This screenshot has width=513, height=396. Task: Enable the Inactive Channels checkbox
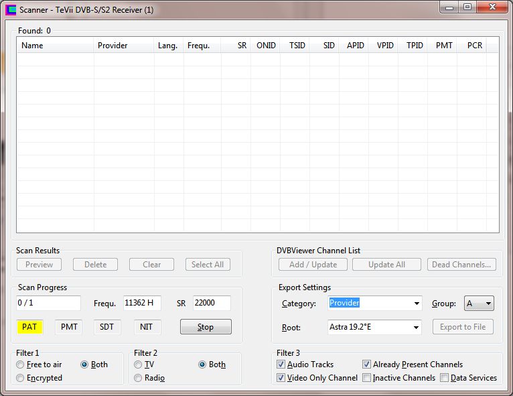(367, 378)
